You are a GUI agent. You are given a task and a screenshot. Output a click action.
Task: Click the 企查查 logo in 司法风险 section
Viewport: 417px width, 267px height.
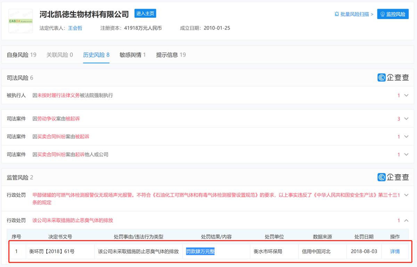[x=393, y=78]
